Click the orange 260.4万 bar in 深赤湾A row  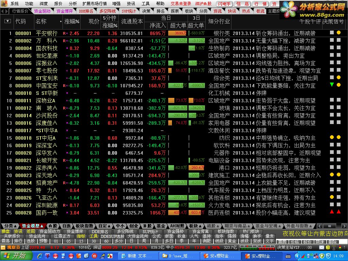pos(196,168)
